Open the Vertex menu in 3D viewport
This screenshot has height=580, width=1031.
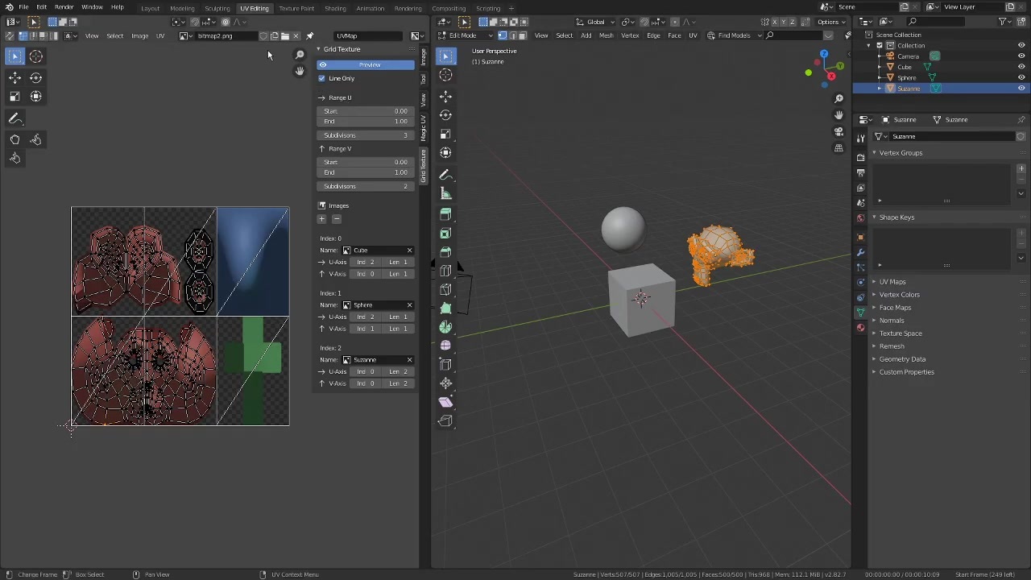(x=630, y=35)
